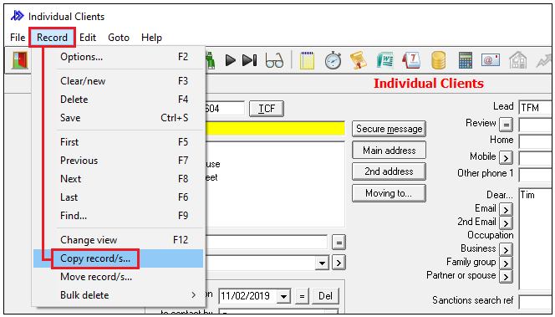Choose Change view menu item
Screen dimensions: 555x317
pyautogui.click(x=119, y=240)
